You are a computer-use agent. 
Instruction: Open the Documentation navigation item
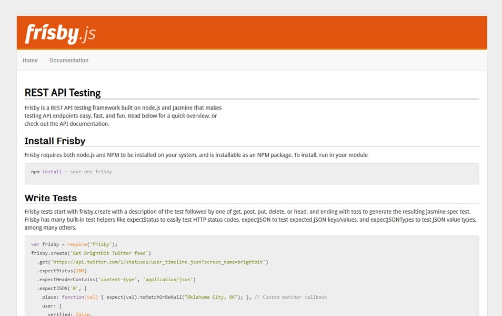(69, 60)
